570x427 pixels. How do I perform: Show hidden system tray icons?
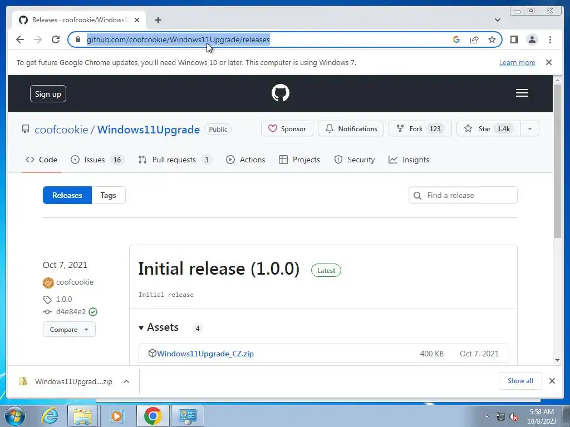pyautogui.click(x=487, y=416)
